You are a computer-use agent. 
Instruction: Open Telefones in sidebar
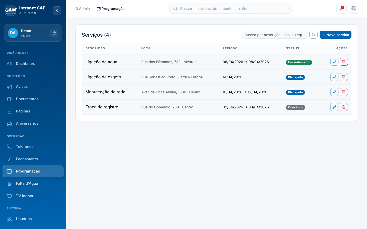(x=33, y=147)
